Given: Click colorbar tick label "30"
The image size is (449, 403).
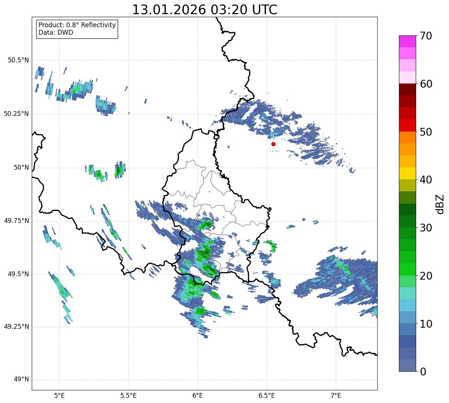Looking at the screenshot, I should click(426, 228).
